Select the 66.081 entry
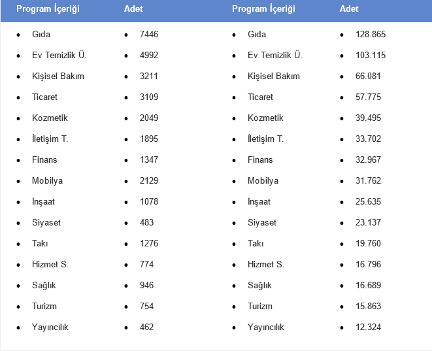432x351 pixels. coord(368,76)
